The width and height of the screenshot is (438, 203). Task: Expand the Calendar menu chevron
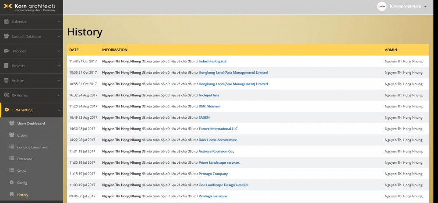pyautogui.click(x=59, y=22)
